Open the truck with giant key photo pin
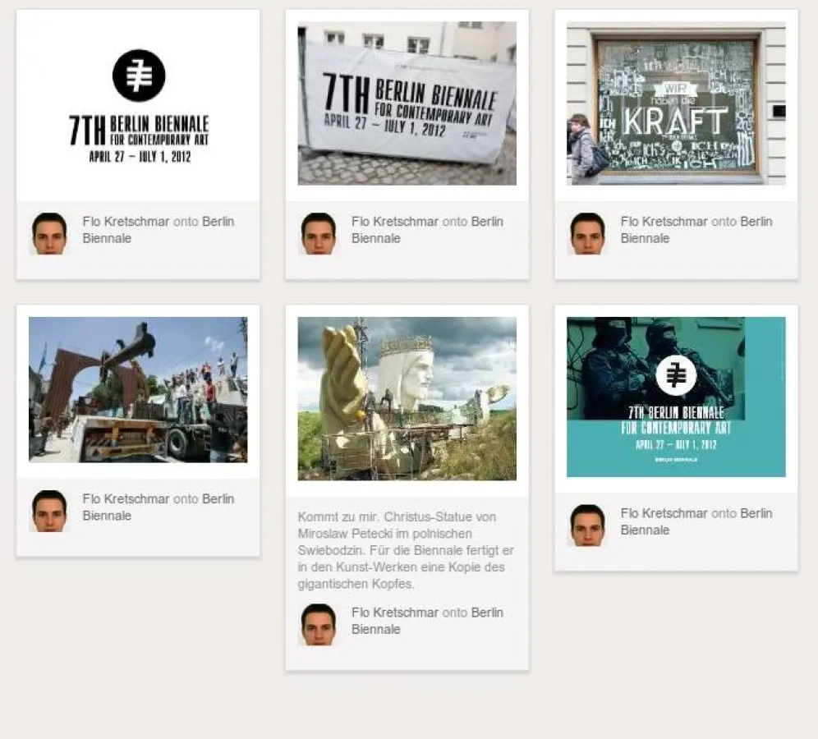818x739 pixels. coord(138,389)
